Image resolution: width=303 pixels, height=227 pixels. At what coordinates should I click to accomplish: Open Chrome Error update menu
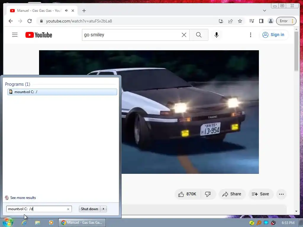(286, 21)
